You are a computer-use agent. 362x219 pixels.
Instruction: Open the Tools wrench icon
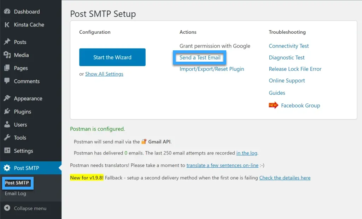[x=8, y=137]
